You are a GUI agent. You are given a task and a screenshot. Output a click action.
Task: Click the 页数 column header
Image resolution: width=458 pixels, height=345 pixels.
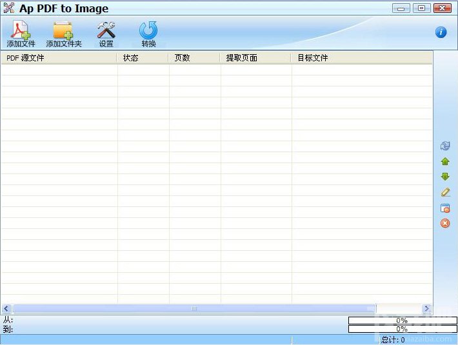[194, 58]
